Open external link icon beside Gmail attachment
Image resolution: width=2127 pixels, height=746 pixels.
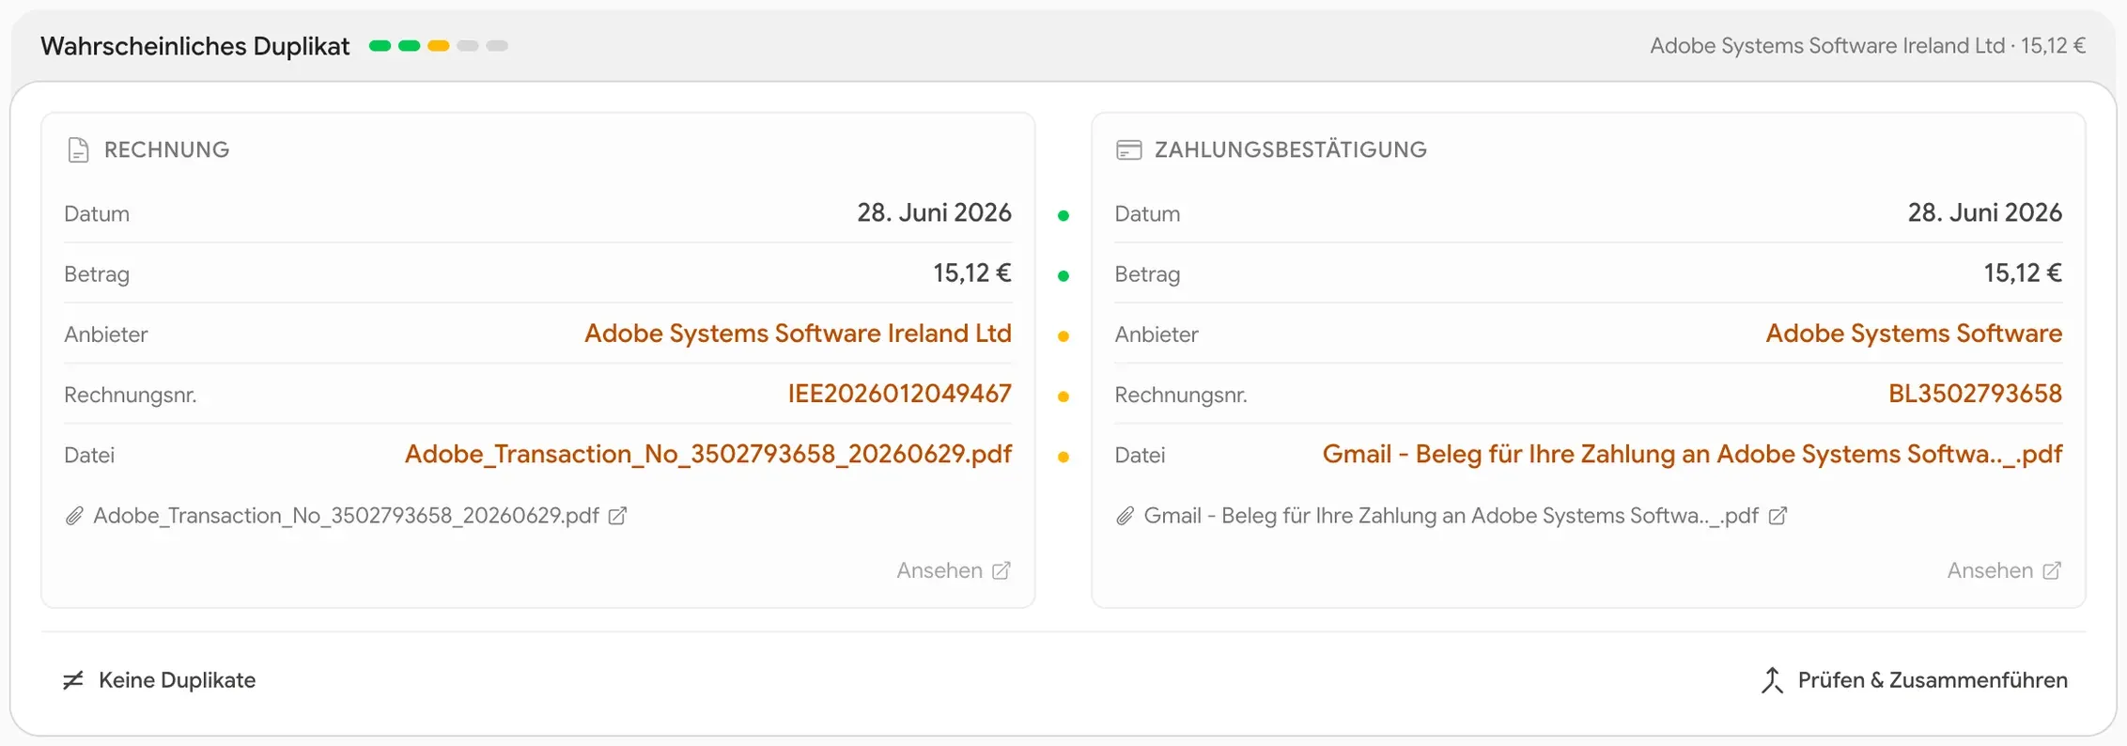tap(1778, 516)
